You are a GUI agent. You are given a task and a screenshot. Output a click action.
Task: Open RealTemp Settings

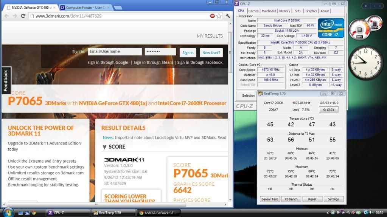point(333,199)
